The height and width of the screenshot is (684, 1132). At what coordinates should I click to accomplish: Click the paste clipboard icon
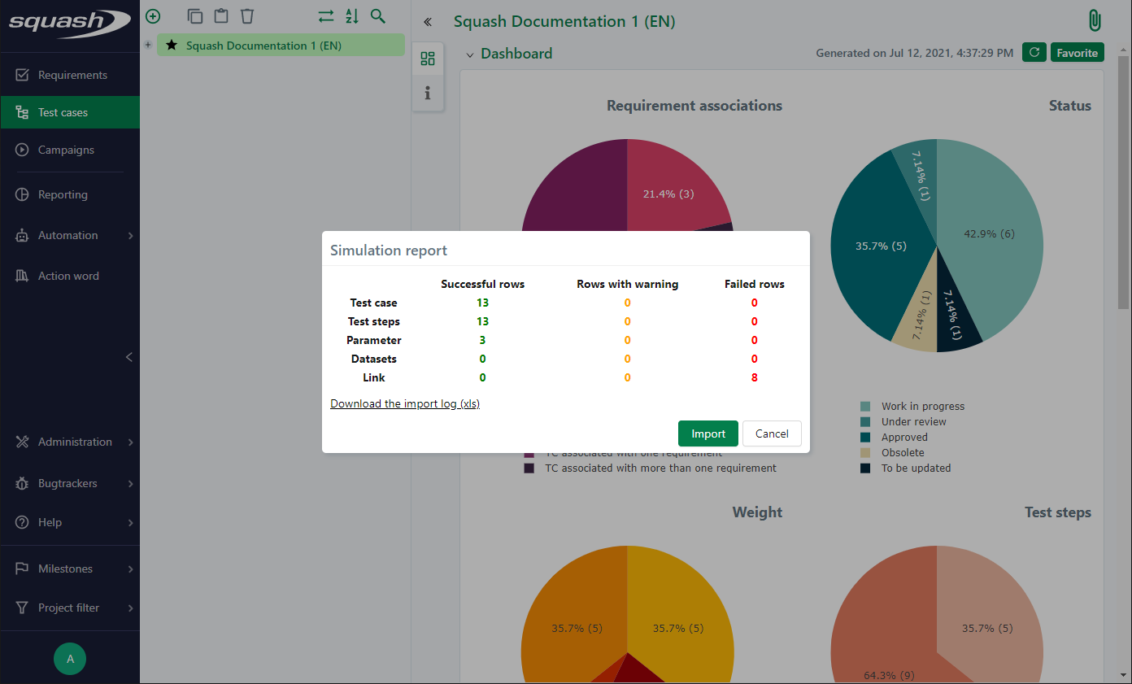220,16
